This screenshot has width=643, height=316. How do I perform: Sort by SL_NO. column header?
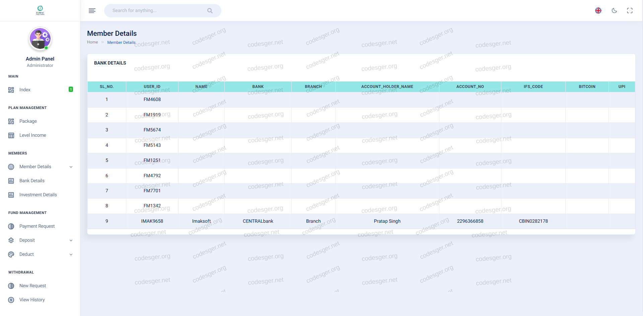tap(106, 87)
